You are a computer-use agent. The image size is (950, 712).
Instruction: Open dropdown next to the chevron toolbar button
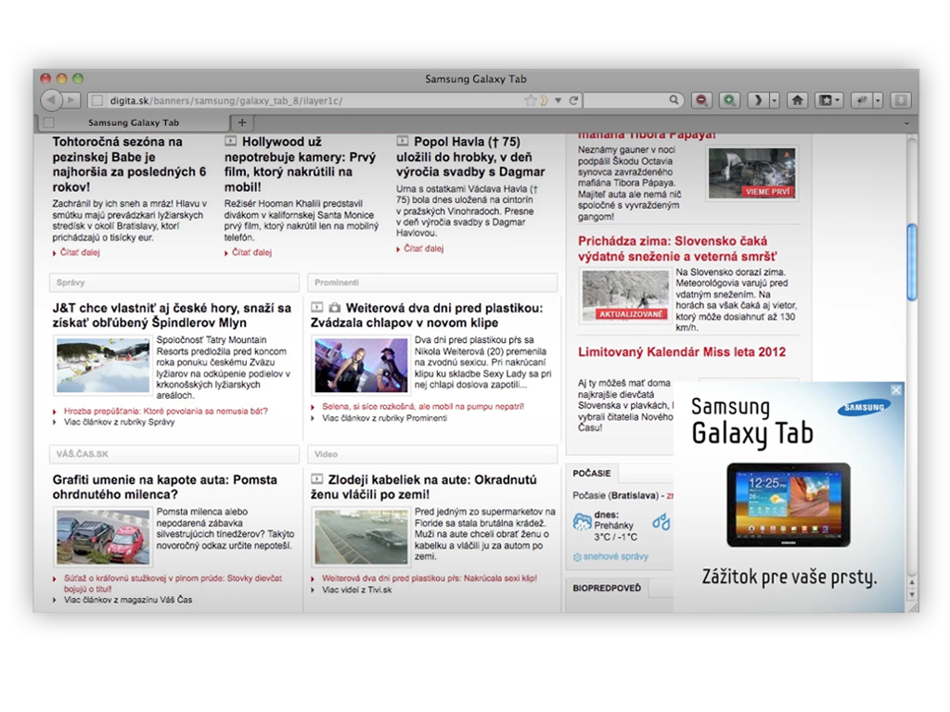775,100
